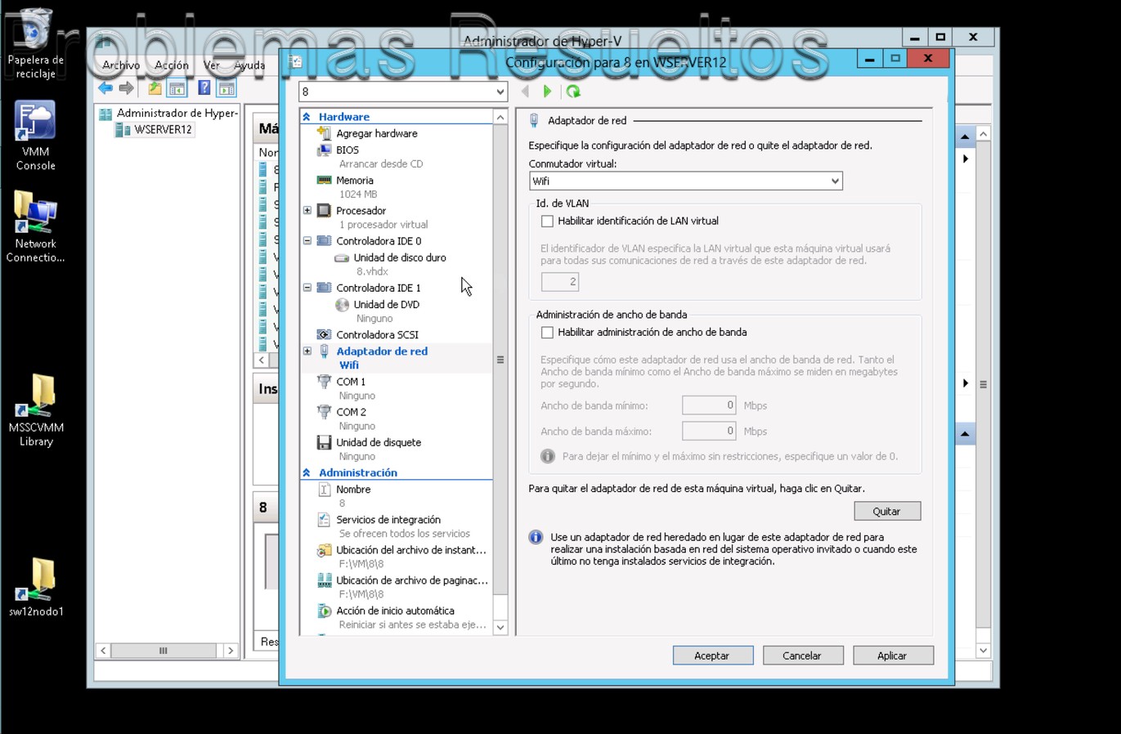Click the VLAN ID input field
This screenshot has height=734, width=1121.
point(560,282)
